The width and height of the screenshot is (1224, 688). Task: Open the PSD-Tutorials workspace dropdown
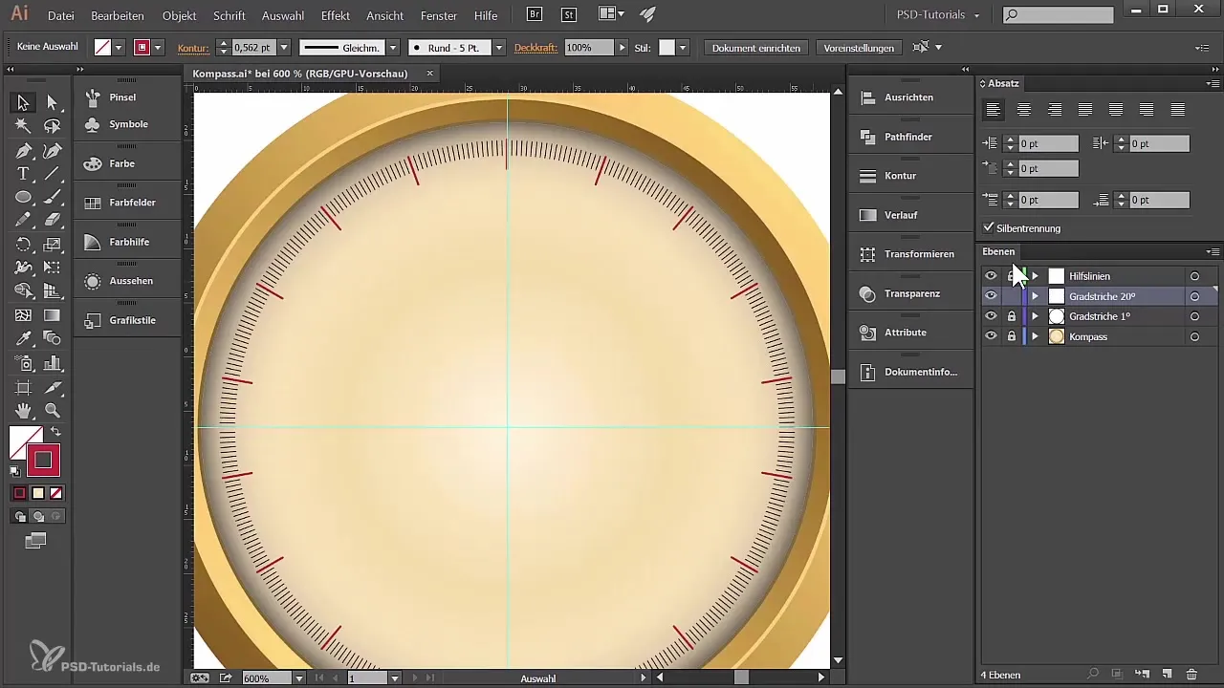coord(938,15)
